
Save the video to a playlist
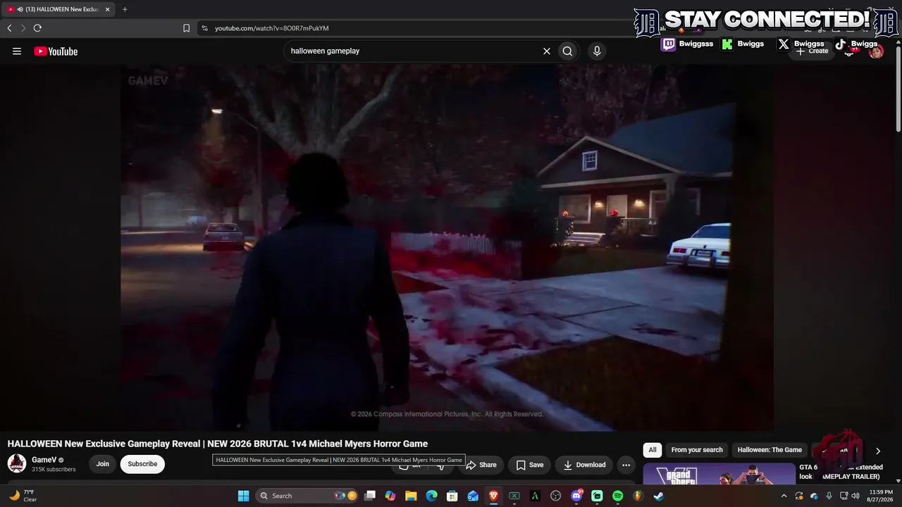[530, 465]
